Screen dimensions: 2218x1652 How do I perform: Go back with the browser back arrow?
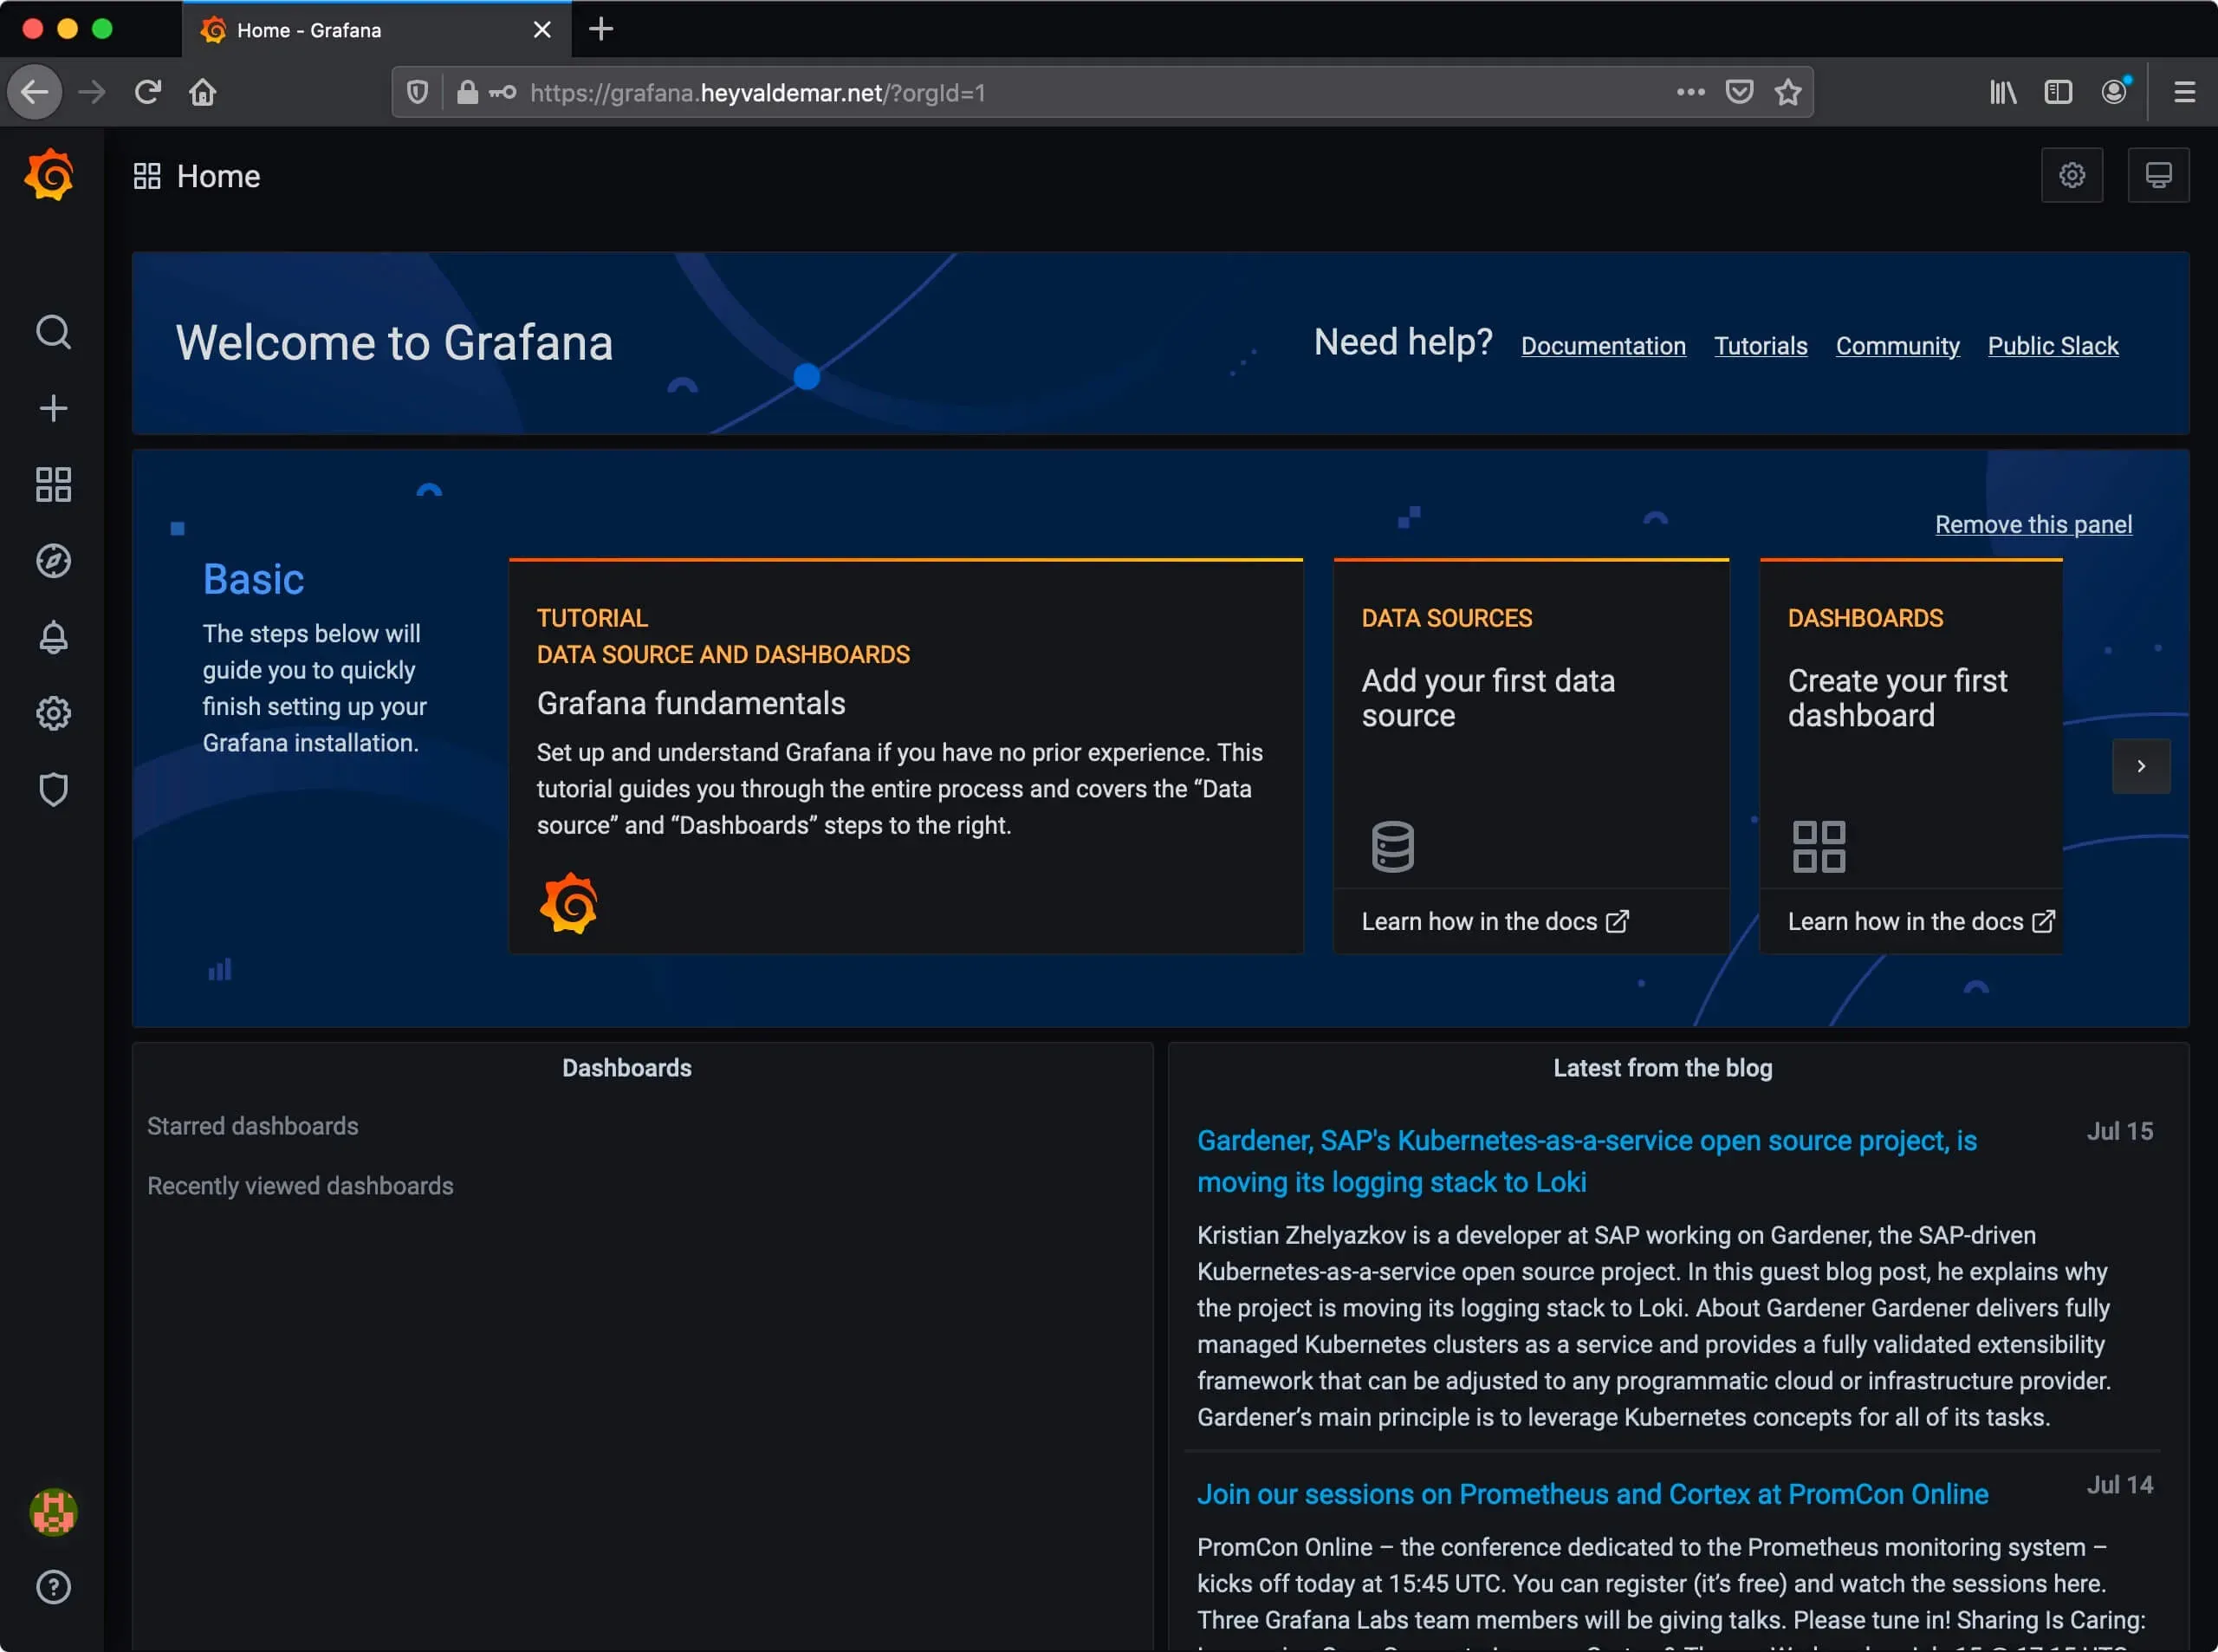tap(35, 92)
